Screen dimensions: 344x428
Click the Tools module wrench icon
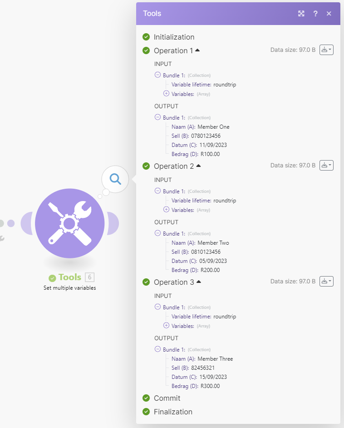click(69, 223)
